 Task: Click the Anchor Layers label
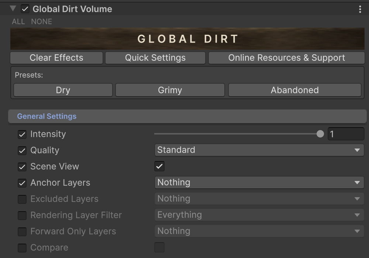point(60,183)
